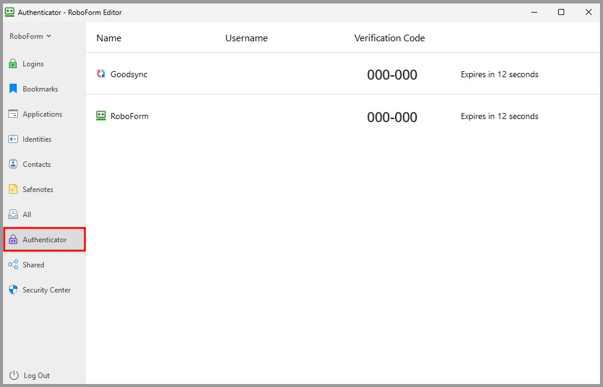Click the Contacts person icon

pos(13,164)
